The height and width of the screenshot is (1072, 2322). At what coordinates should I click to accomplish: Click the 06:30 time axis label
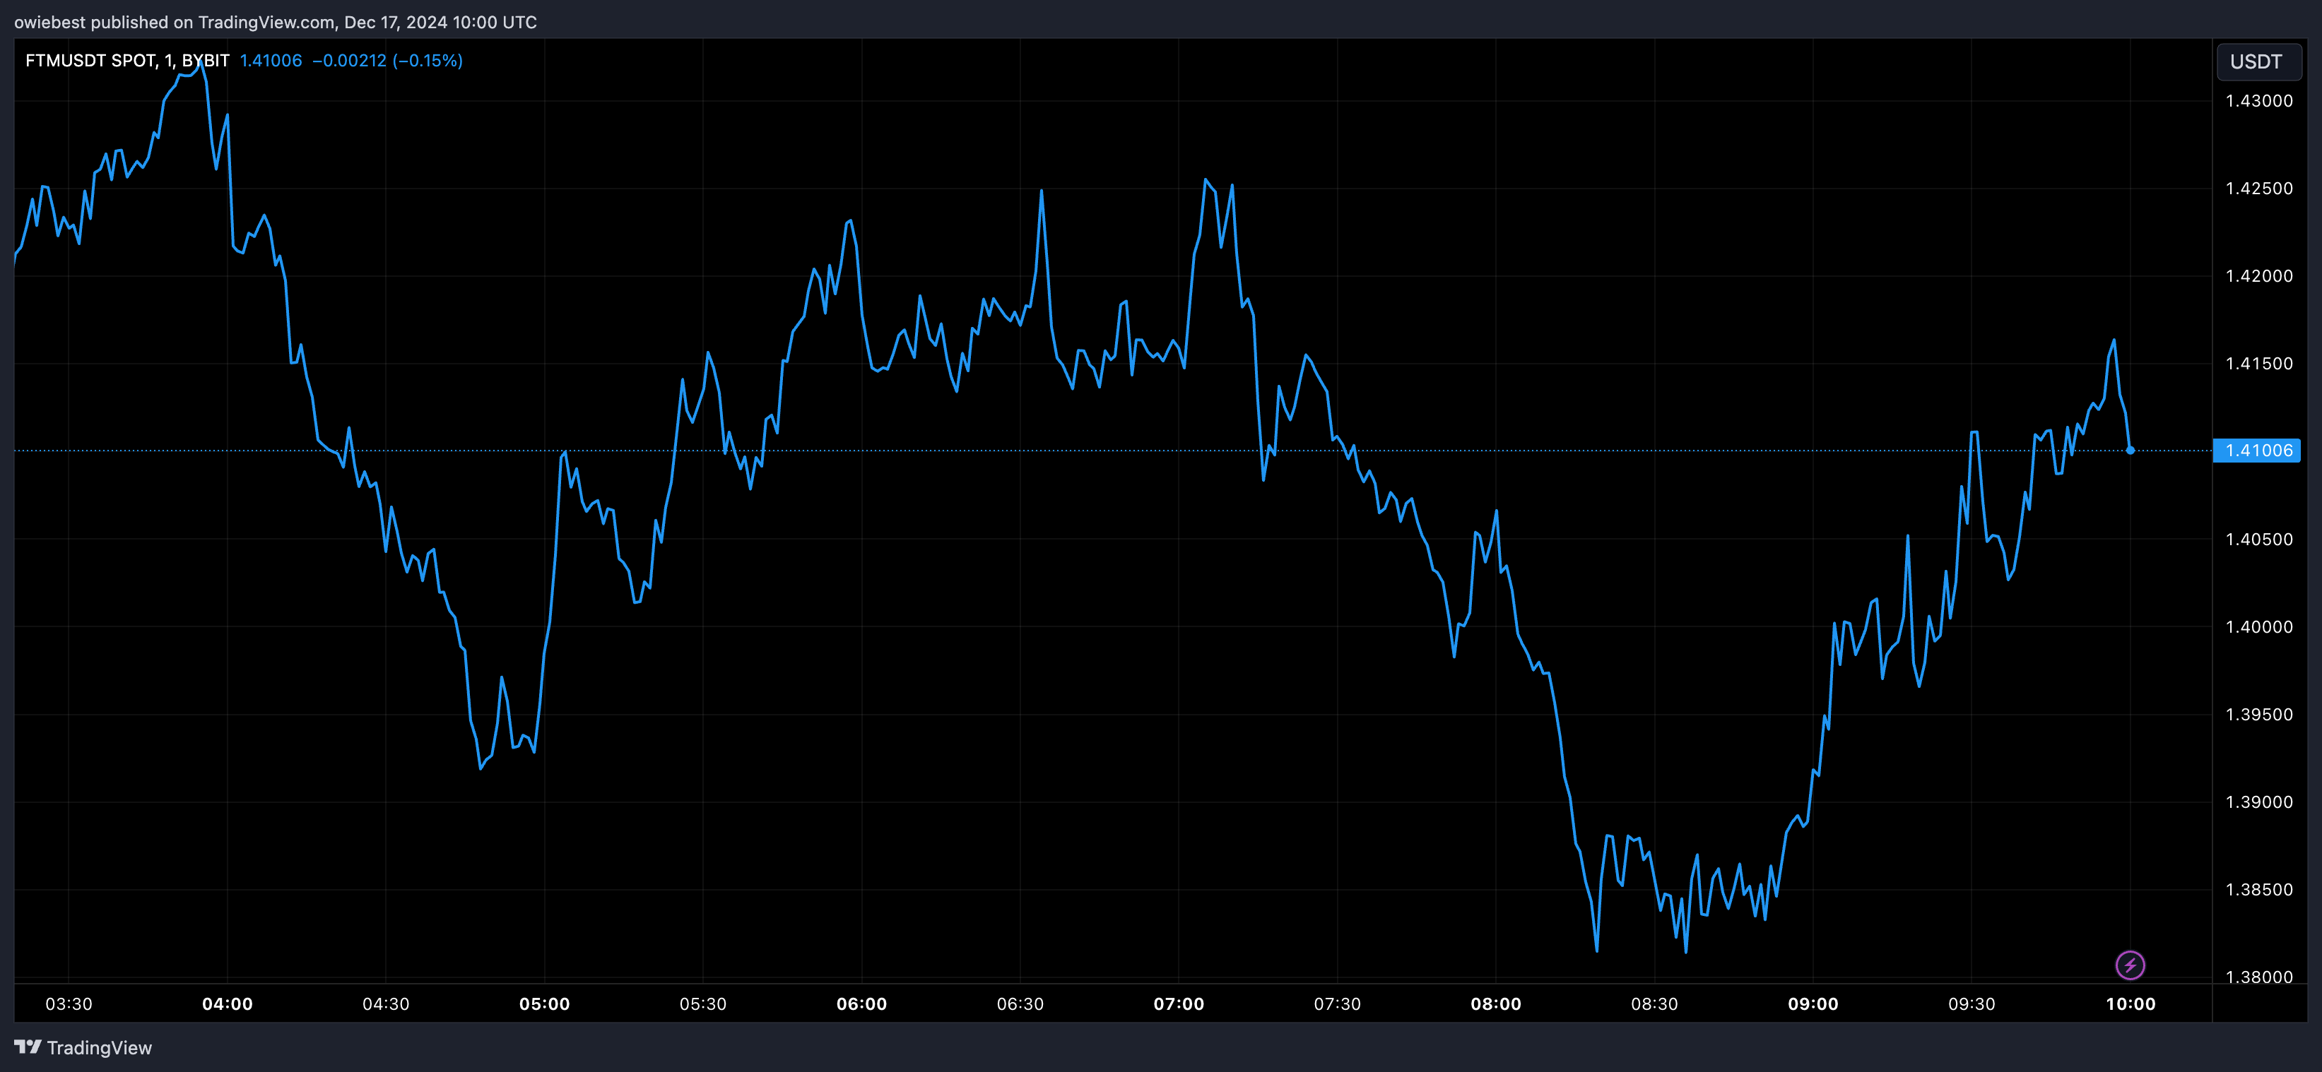[x=1020, y=1003]
